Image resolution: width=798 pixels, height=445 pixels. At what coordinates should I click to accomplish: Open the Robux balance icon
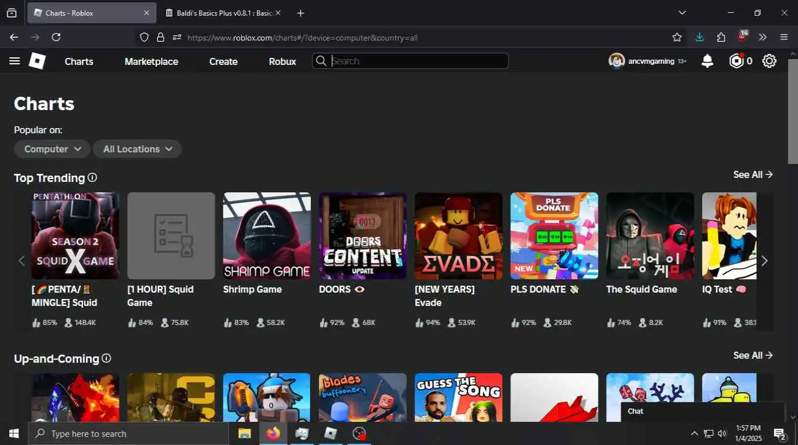point(737,61)
